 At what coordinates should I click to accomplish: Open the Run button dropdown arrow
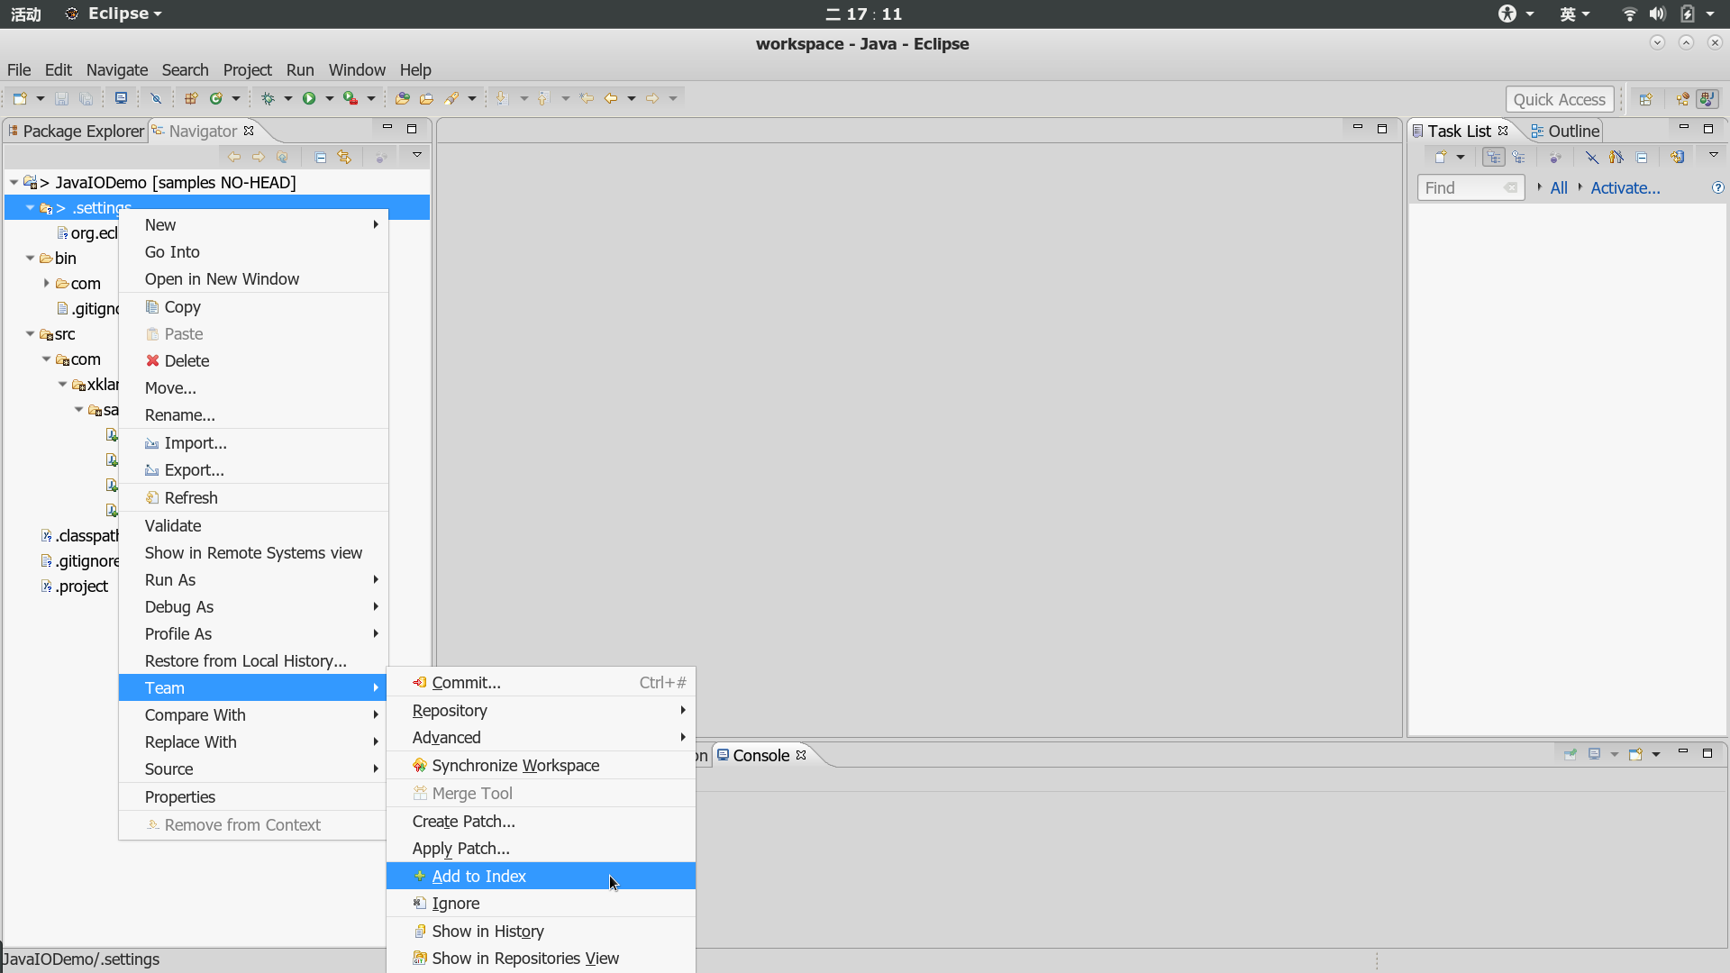[x=329, y=98]
